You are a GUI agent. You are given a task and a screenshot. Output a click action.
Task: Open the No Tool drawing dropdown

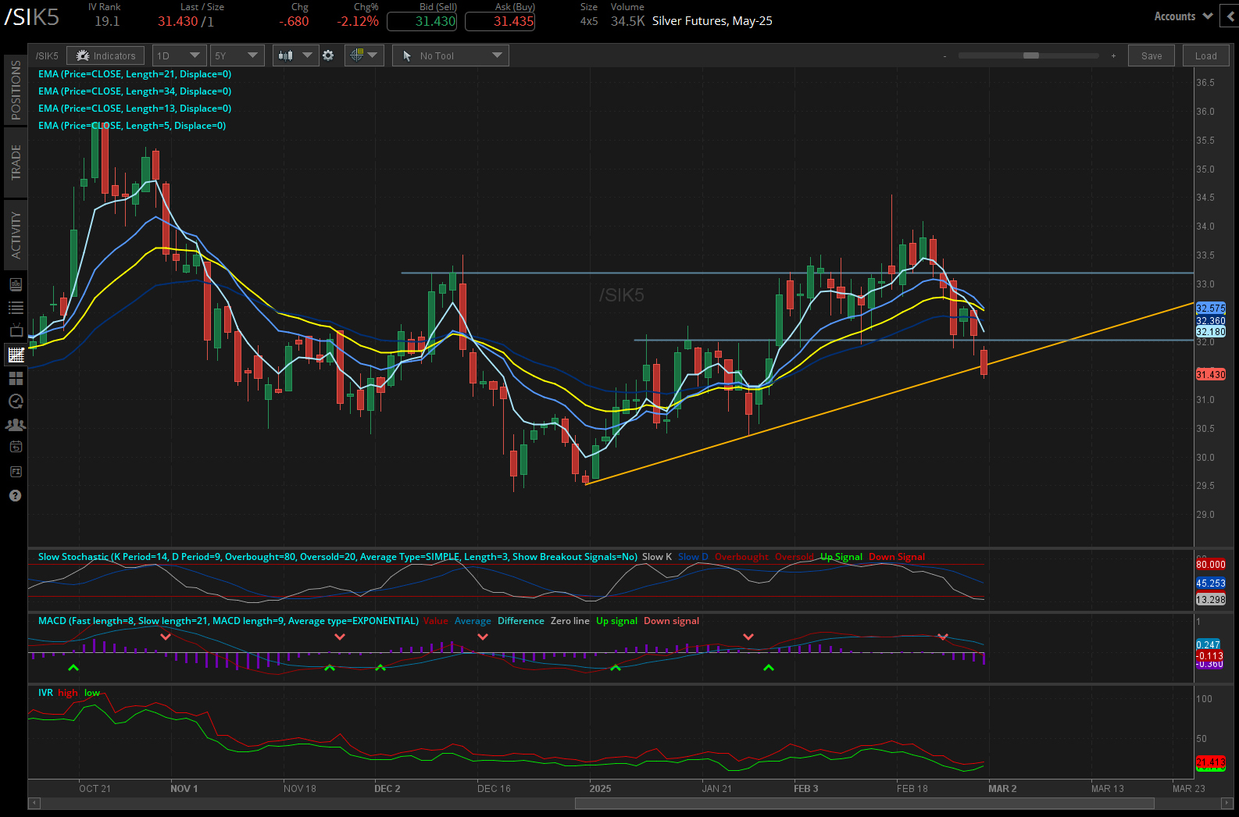point(451,55)
